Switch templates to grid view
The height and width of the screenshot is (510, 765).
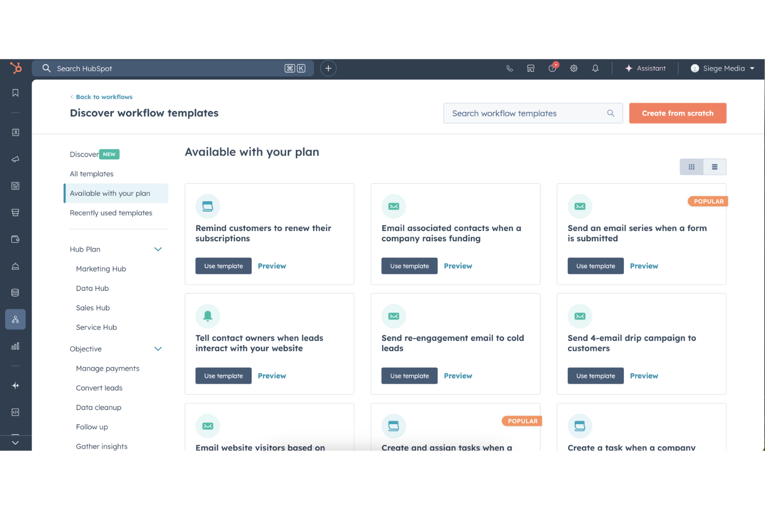(x=691, y=166)
